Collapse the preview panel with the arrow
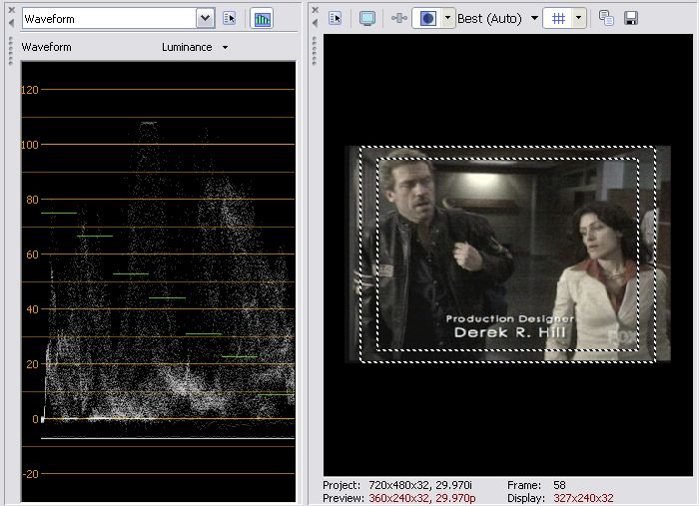This screenshot has width=699, height=506. (x=316, y=22)
